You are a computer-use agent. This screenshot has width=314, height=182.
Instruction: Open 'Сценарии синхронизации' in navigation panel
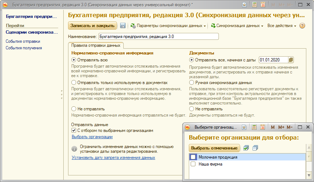tap(31, 32)
